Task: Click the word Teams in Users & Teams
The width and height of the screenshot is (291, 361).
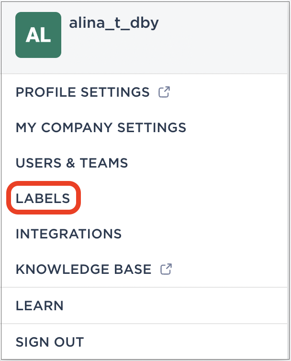Action: pyautogui.click(x=104, y=163)
